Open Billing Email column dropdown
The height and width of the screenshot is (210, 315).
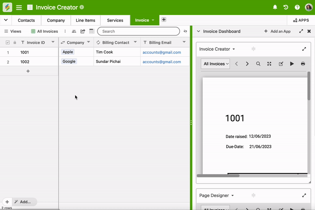click(184, 42)
